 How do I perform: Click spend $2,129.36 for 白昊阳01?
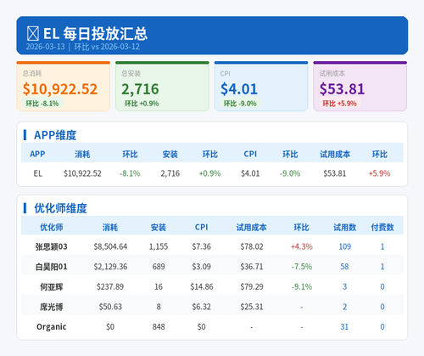110,267
